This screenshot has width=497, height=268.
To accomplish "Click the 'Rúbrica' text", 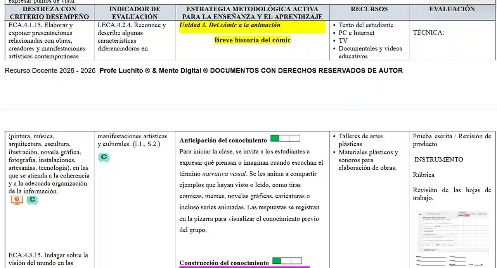I will (423, 175).
